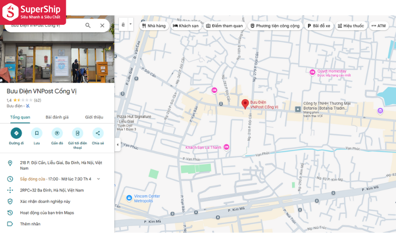Screen dimensions: 396x248
Task: Click the Gửi tới điện thoại icon
Action: click(x=78, y=133)
